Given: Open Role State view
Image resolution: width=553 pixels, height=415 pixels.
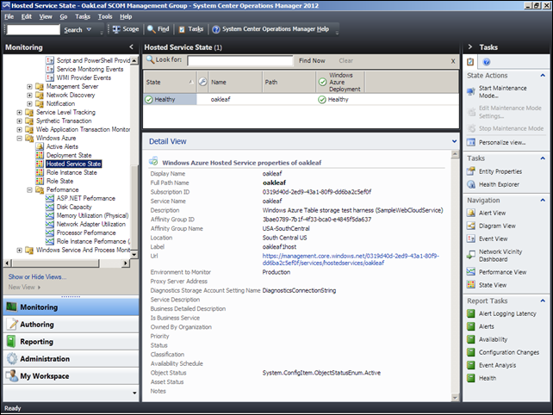Looking at the screenshot, I should click(60, 181).
